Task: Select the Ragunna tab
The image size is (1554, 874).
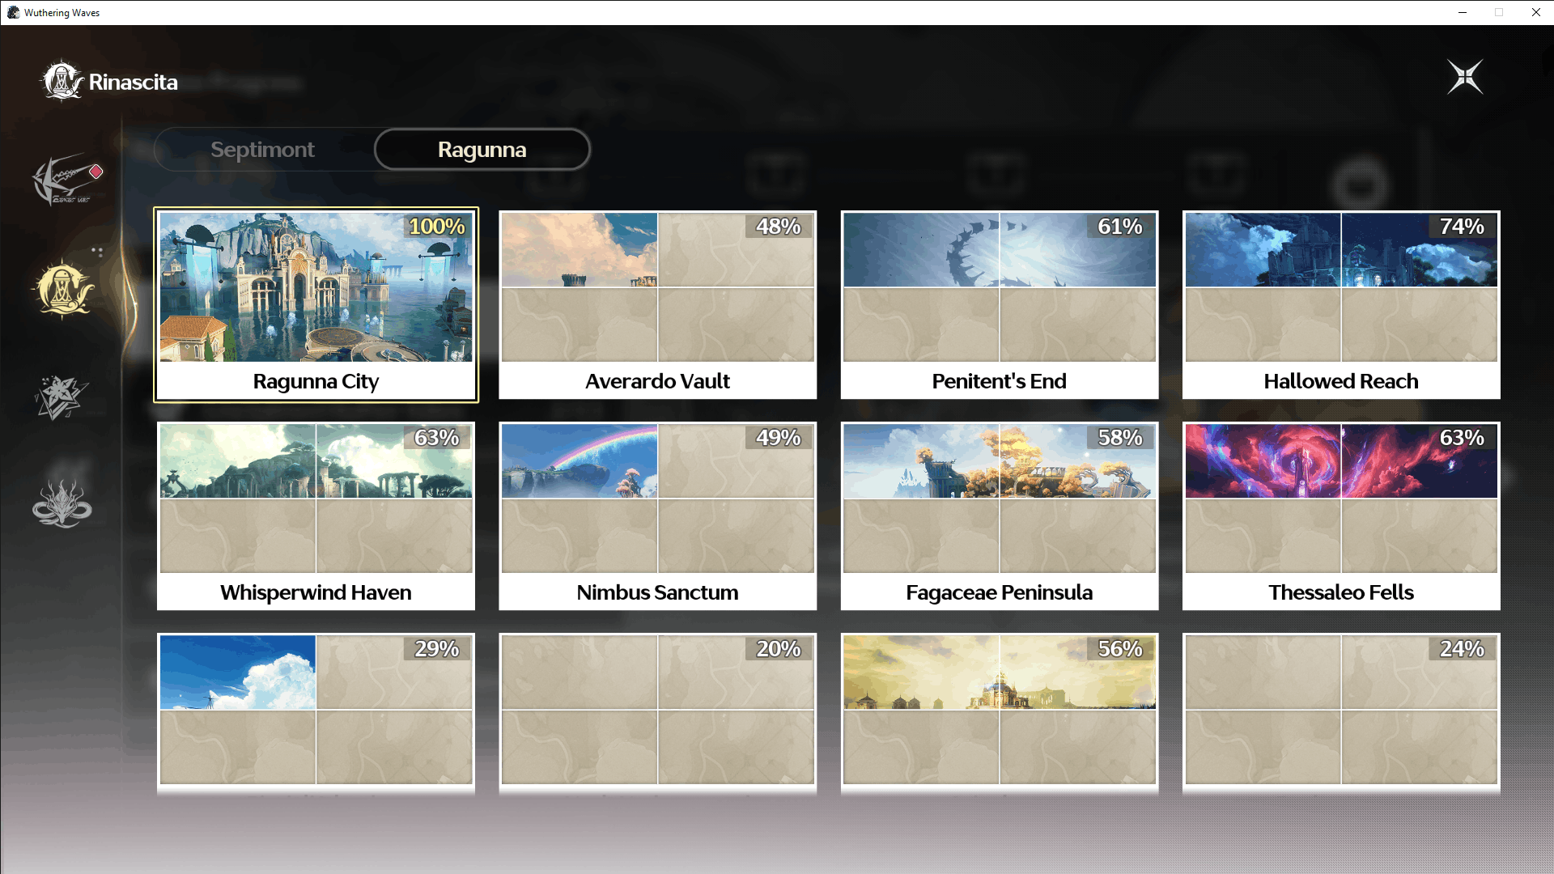Action: [x=482, y=150]
